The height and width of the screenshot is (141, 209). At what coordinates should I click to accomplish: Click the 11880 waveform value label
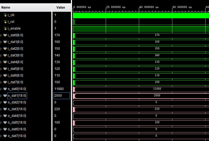click(x=157, y=89)
